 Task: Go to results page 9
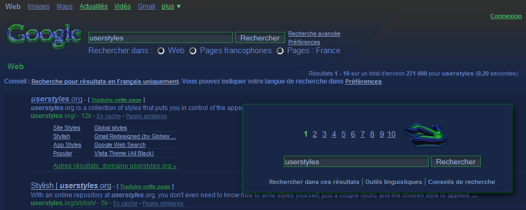[x=382, y=135]
